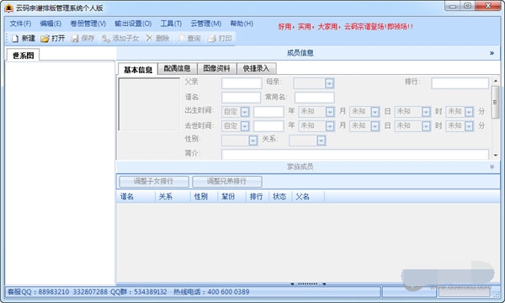The width and height of the screenshot is (505, 303).
Task: Switch to the 快捷录入 tab
Action: tap(257, 68)
